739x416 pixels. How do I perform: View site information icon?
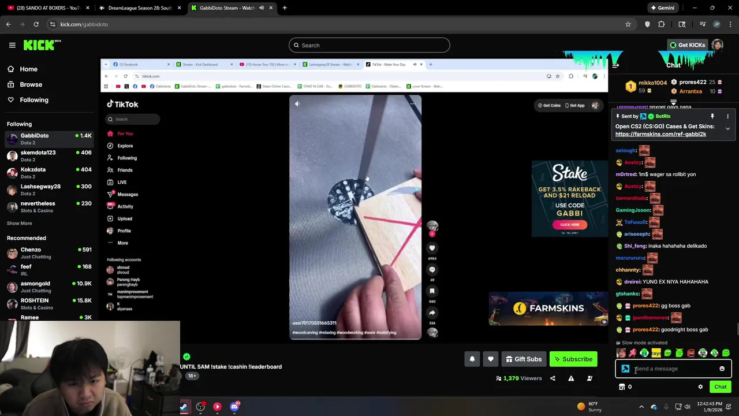point(53,24)
